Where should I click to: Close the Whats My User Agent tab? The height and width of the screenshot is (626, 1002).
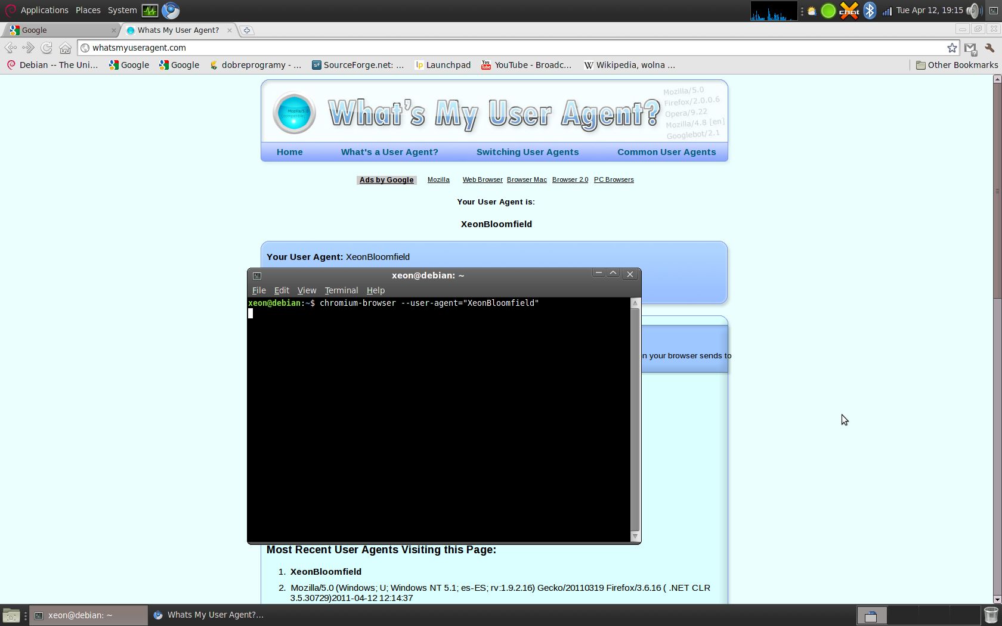(x=230, y=30)
